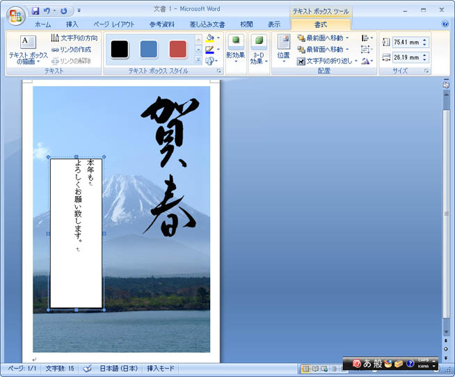Image resolution: width=455 pixels, height=377 pixels.
Task: Switch to Print Layout view button
Action: point(305,368)
